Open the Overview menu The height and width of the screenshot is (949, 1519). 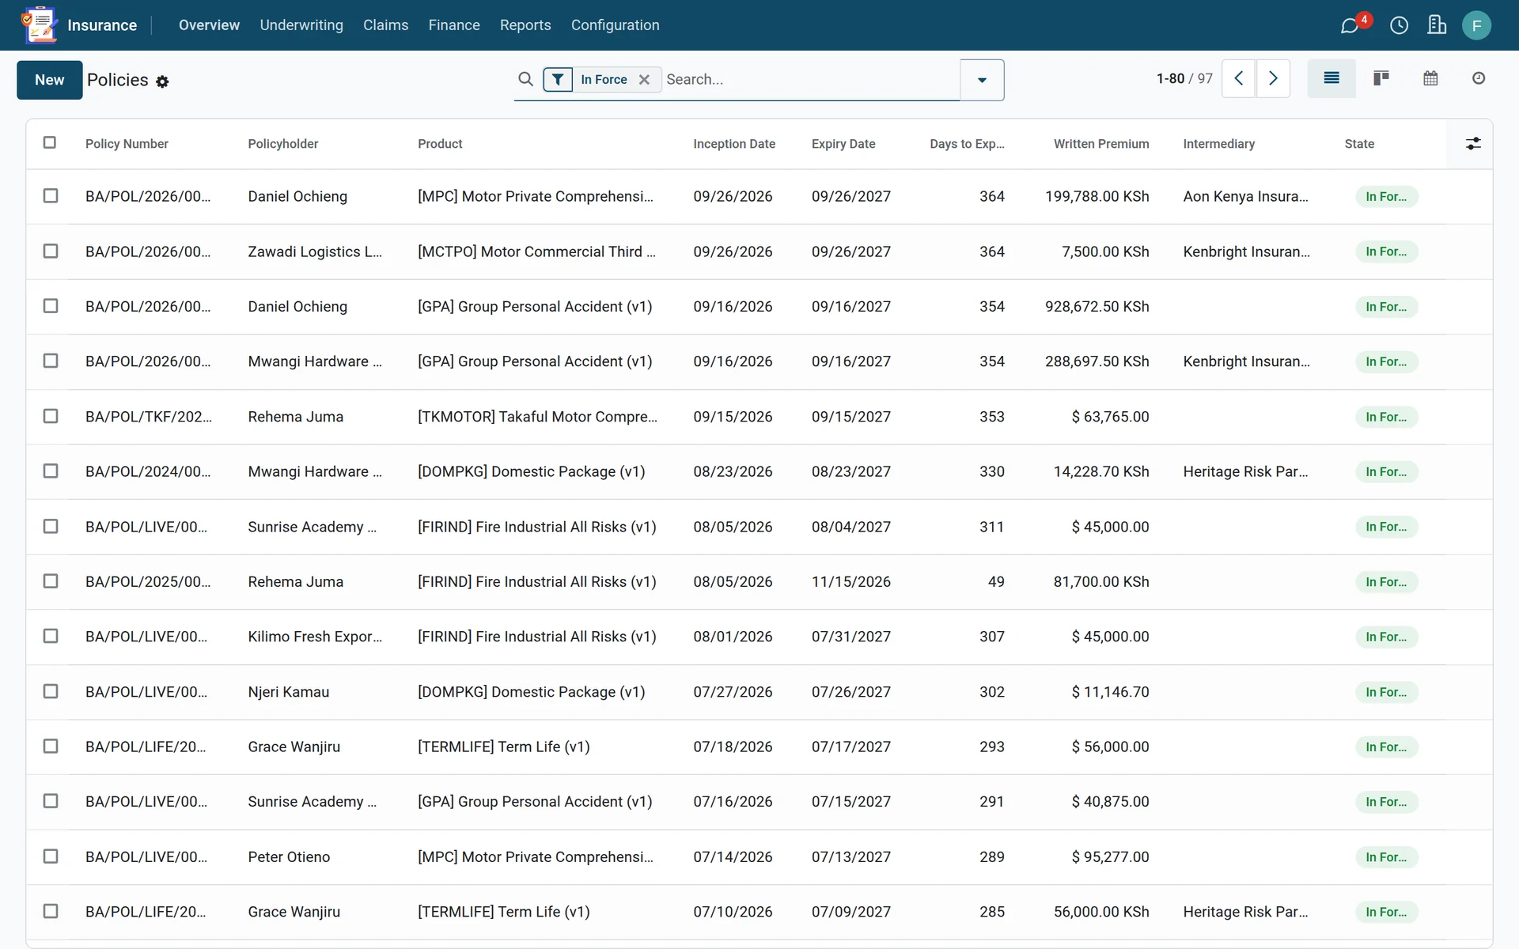209,25
